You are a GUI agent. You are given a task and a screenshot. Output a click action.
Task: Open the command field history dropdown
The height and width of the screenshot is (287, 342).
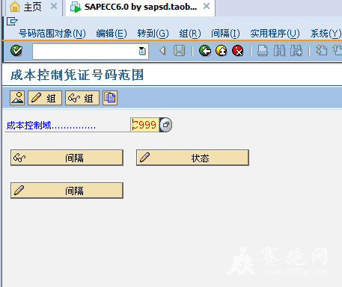point(142,51)
